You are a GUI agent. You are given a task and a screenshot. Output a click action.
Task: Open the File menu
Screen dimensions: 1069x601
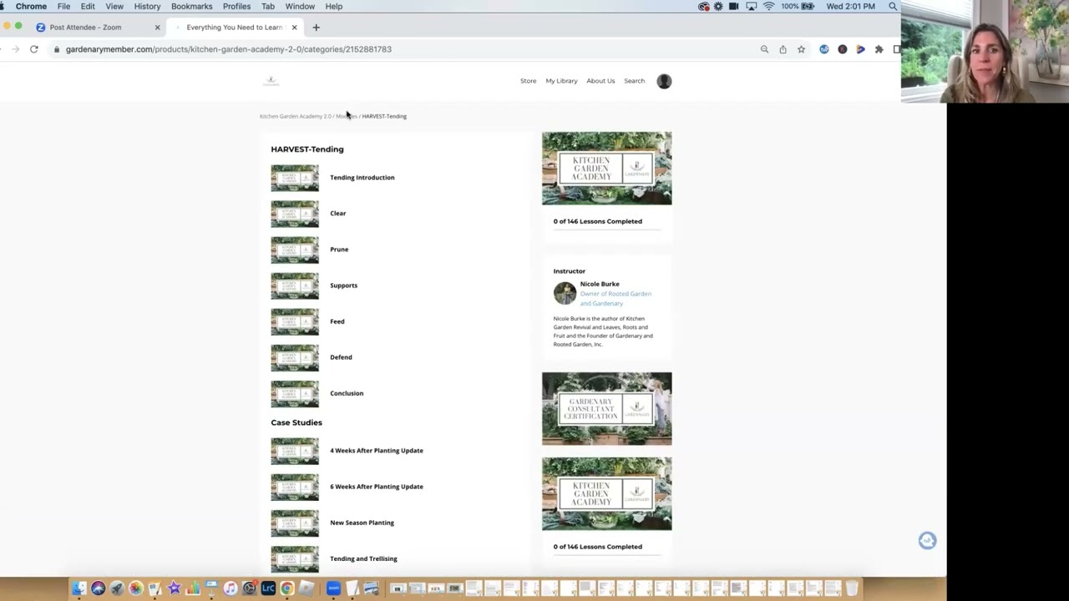pos(63,6)
